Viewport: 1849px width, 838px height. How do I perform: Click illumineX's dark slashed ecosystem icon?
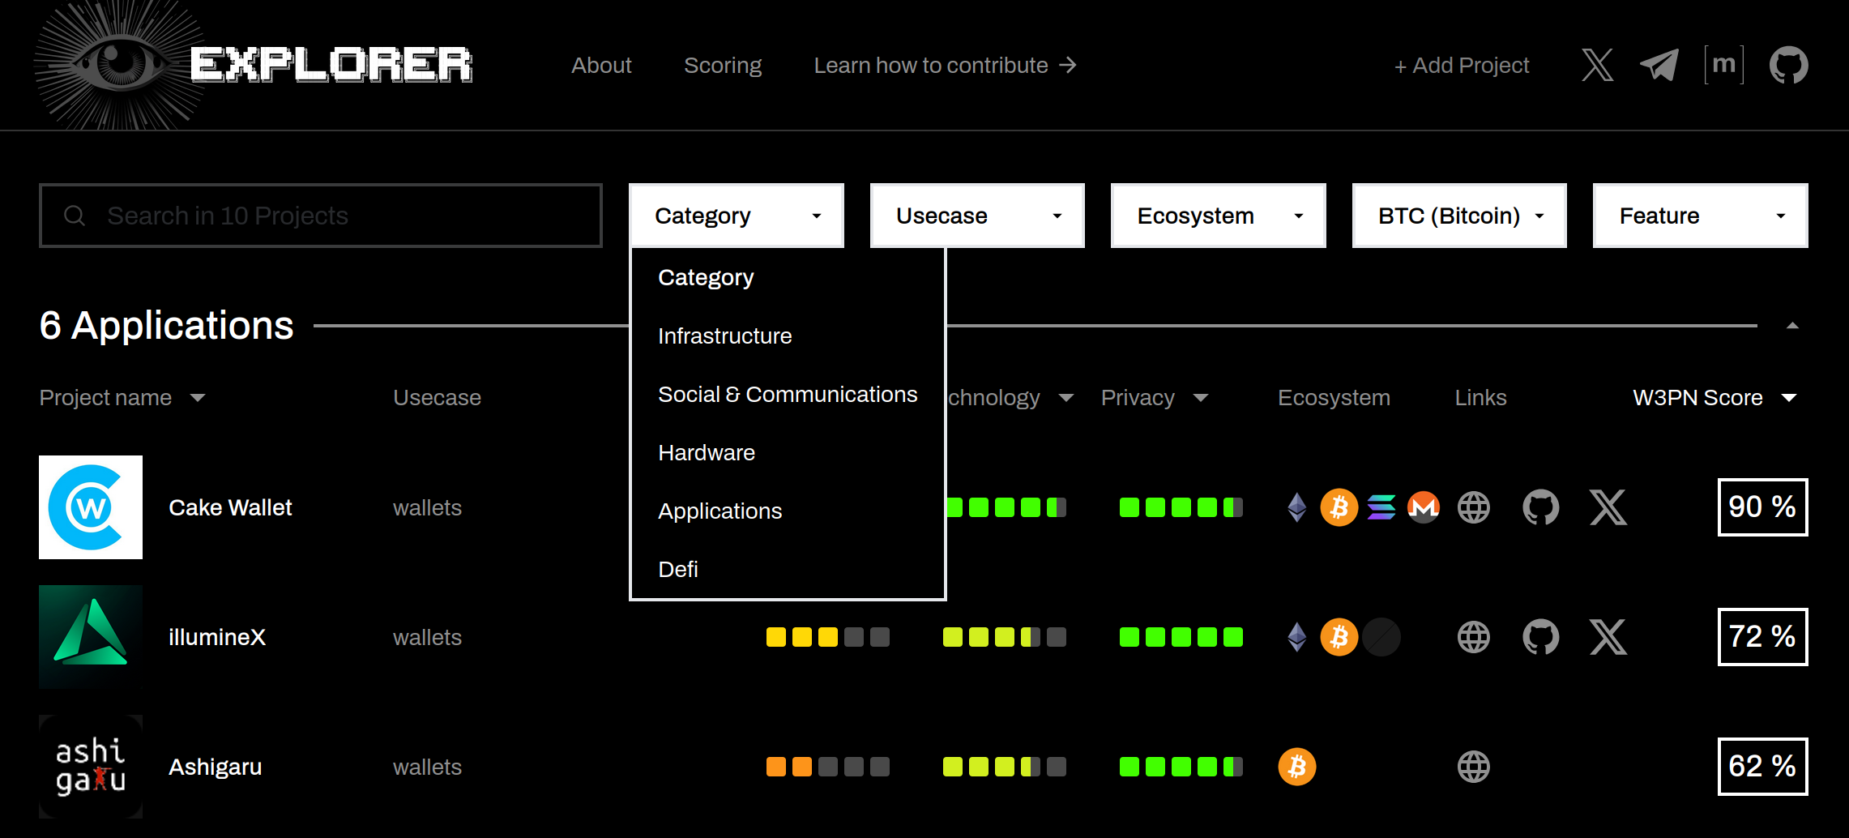[1381, 637]
